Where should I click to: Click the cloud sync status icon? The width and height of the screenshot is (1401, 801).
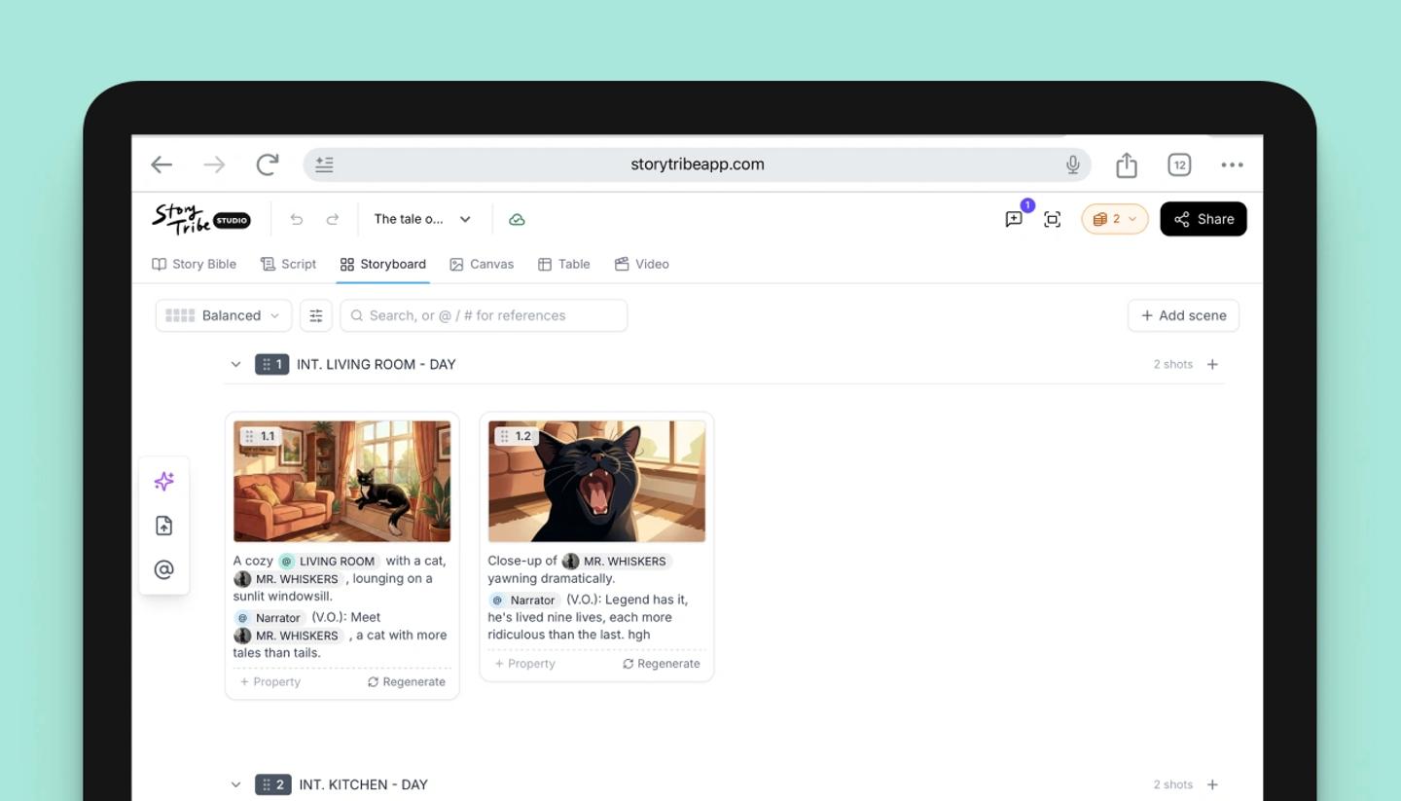tap(517, 219)
